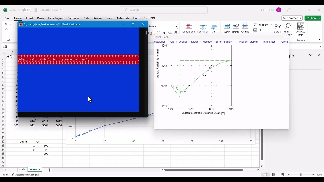324x182 pixels.
Task: Select the 'average' sheet tab
Action: tap(35, 169)
